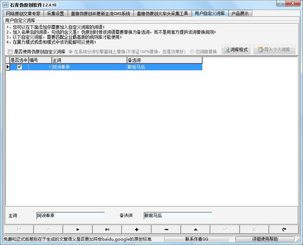Open 详细使用帮助 button
Viewport: 303px width, 245px height.
click(x=265, y=239)
